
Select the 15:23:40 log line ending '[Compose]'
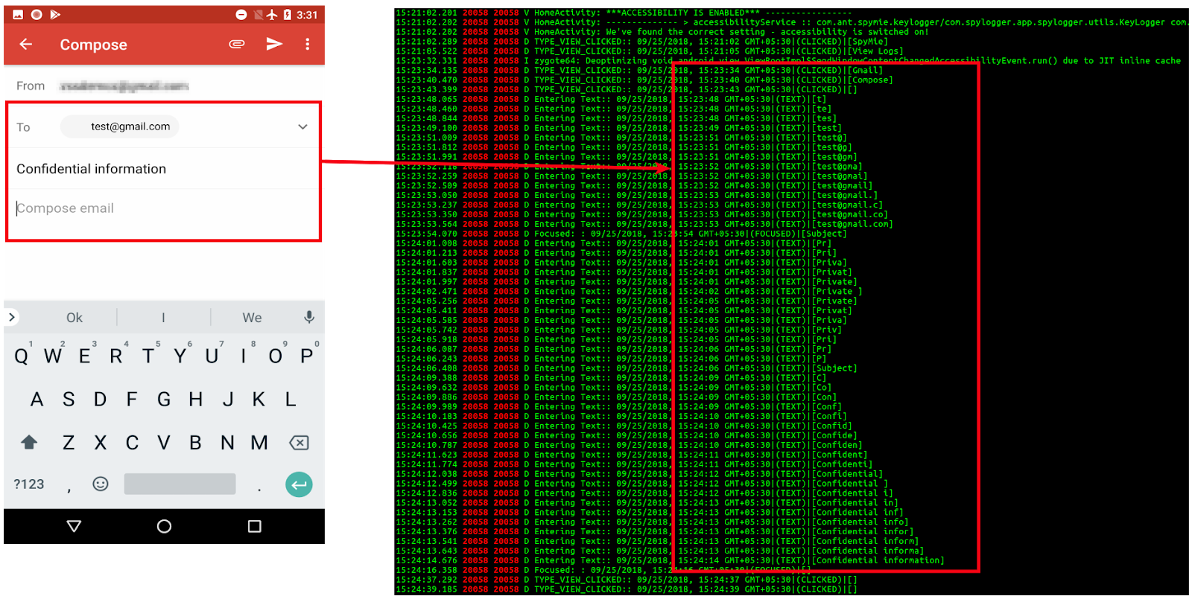coord(644,80)
